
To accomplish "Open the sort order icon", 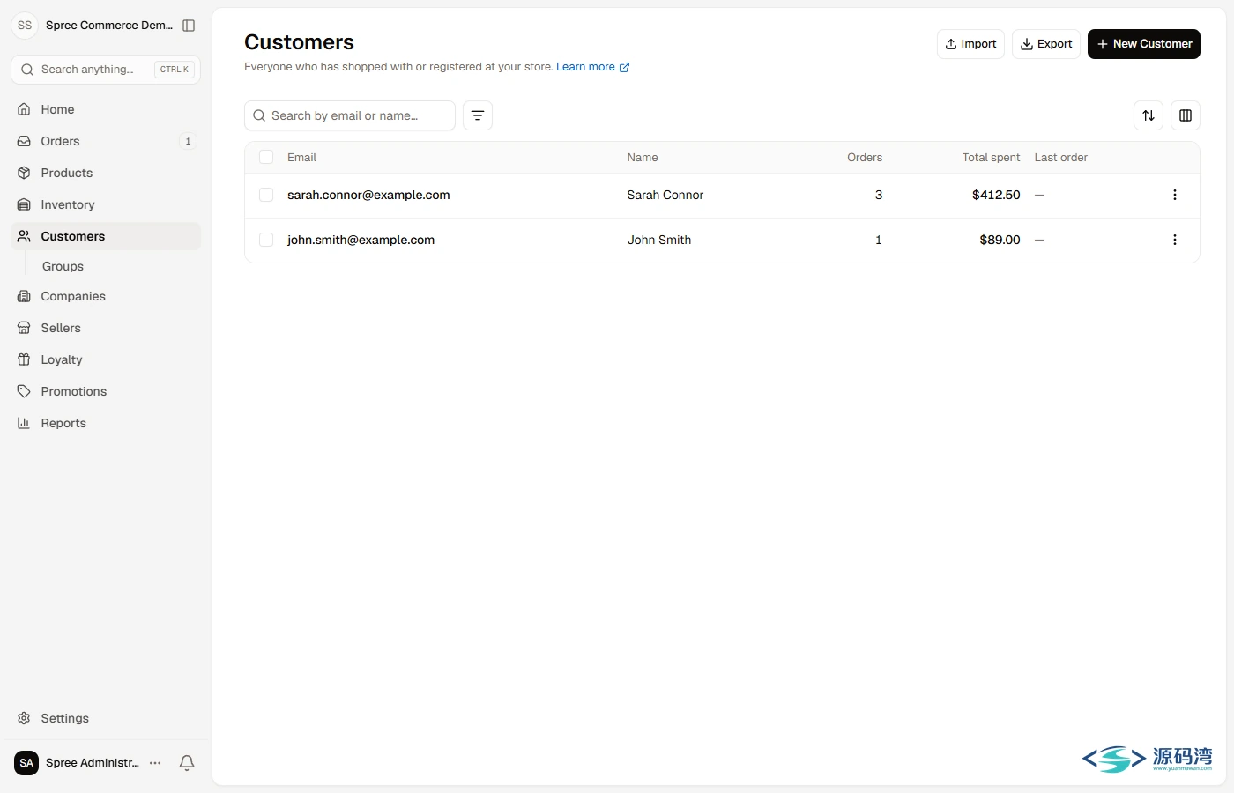I will pos(1149,115).
